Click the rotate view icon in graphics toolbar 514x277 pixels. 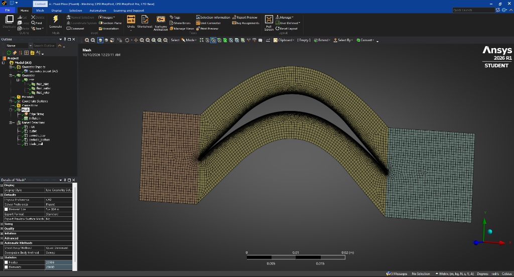127,40
